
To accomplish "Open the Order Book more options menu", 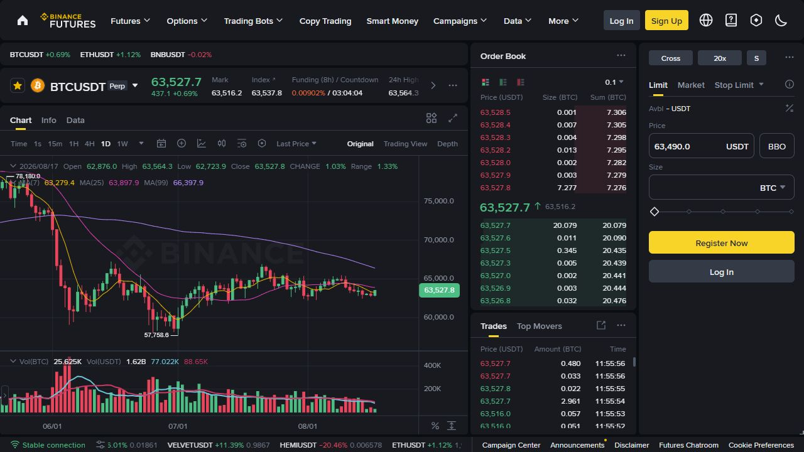I will click(621, 55).
